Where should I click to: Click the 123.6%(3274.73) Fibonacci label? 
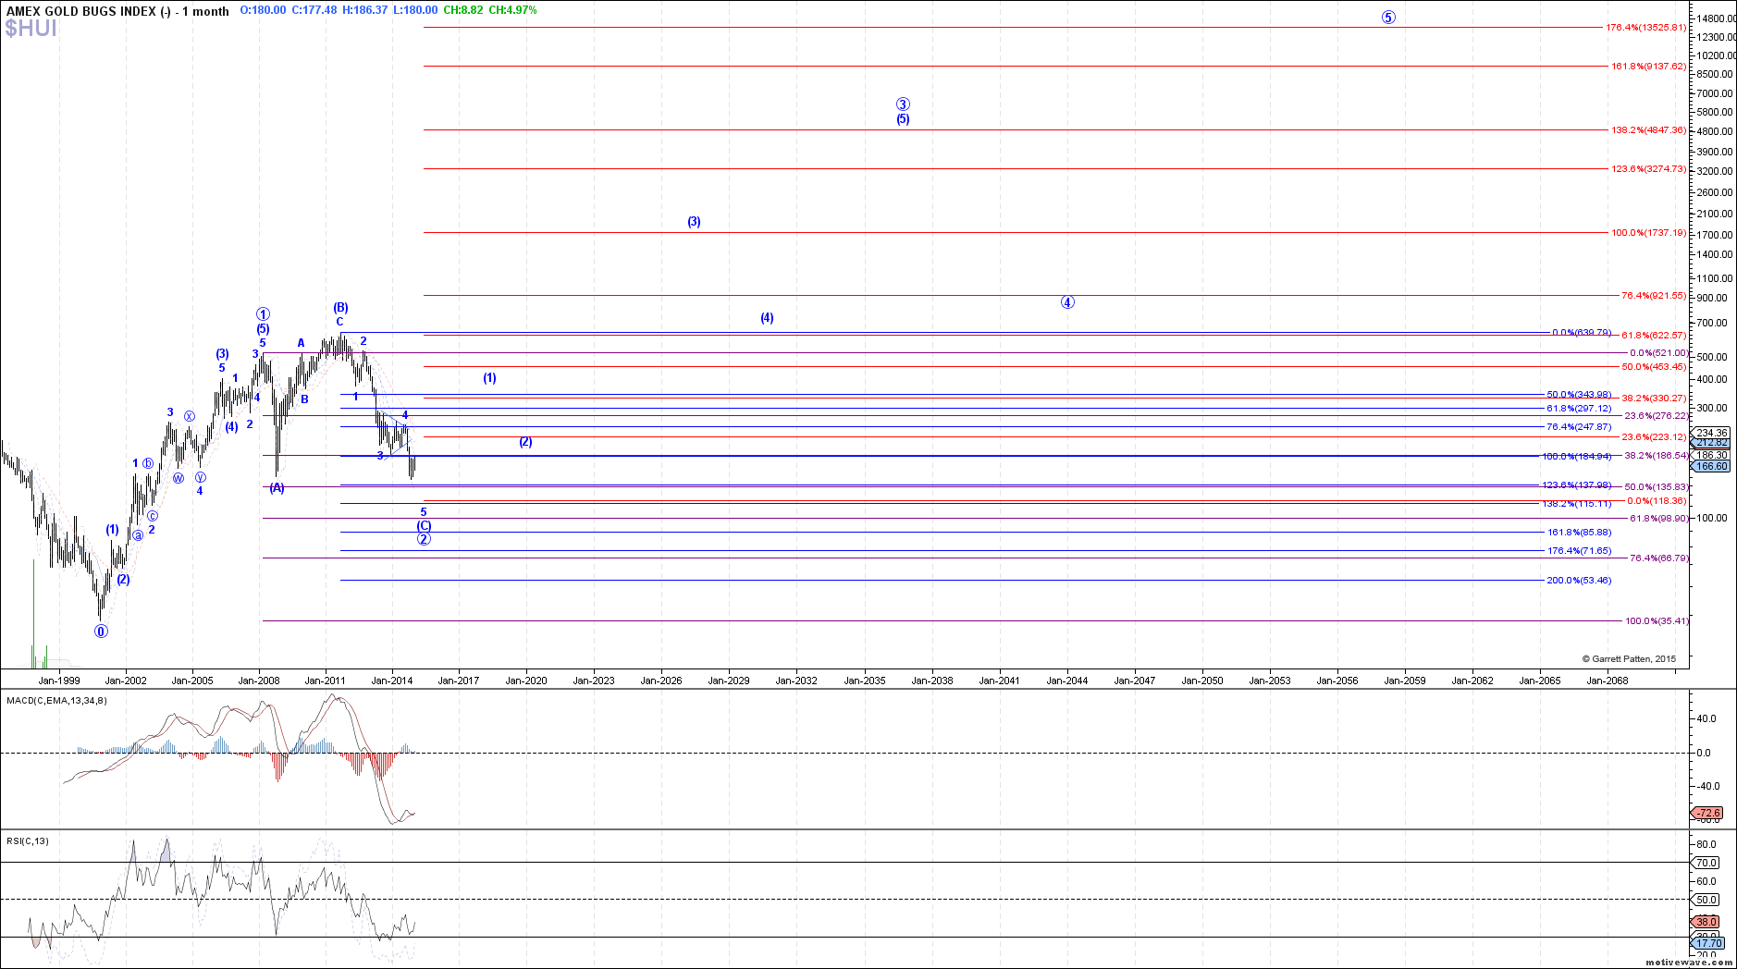click(x=1648, y=169)
